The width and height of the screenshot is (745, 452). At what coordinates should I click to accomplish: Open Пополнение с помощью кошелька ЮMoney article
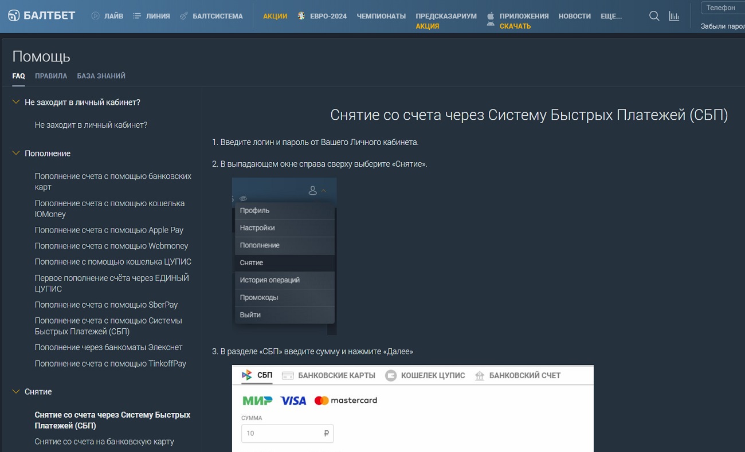coord(109,209)
